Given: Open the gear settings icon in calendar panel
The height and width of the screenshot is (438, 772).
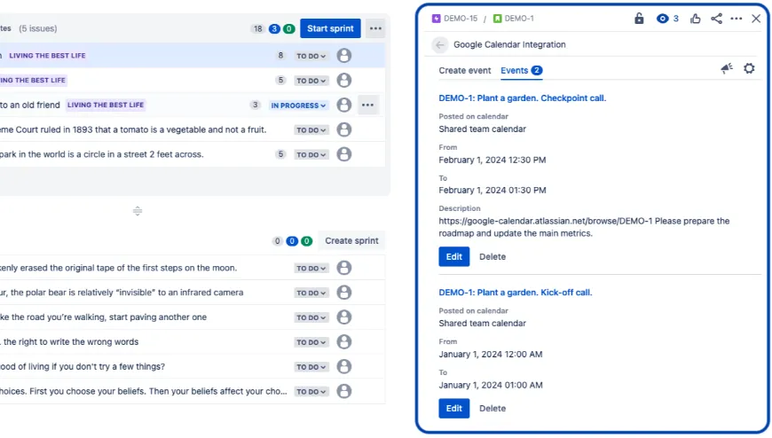Looking at the screenshot, I should (749, 68).
